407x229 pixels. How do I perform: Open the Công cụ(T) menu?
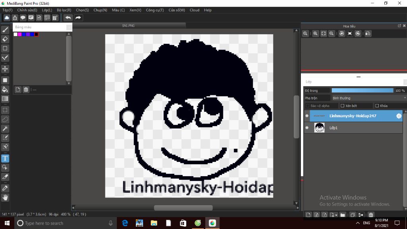(x=155, y=10)
